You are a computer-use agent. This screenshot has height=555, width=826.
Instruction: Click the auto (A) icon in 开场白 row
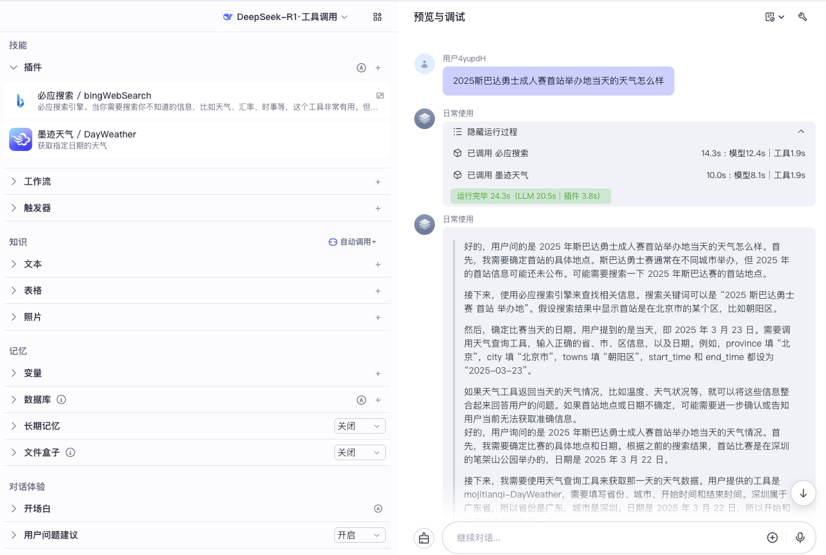click(378, 509)
